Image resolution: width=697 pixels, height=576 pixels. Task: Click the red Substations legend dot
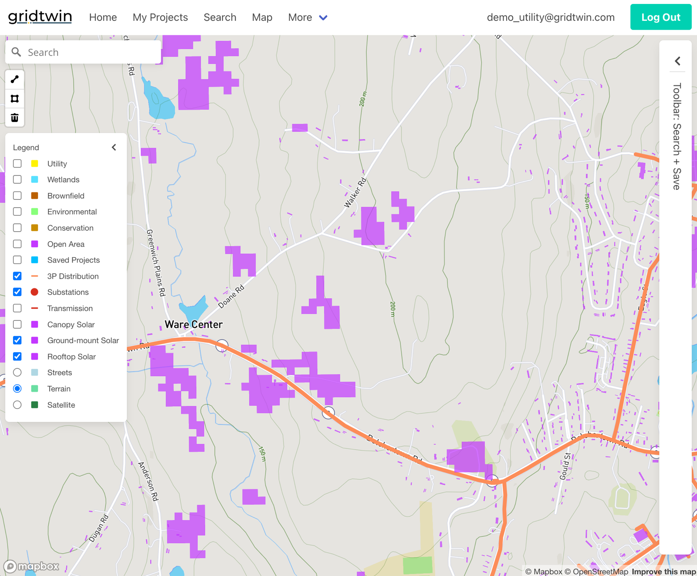pyautogui.click(x=35, y=292)
